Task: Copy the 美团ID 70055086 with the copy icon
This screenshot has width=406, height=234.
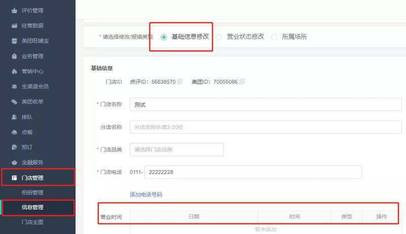Action: coord(242,82)
